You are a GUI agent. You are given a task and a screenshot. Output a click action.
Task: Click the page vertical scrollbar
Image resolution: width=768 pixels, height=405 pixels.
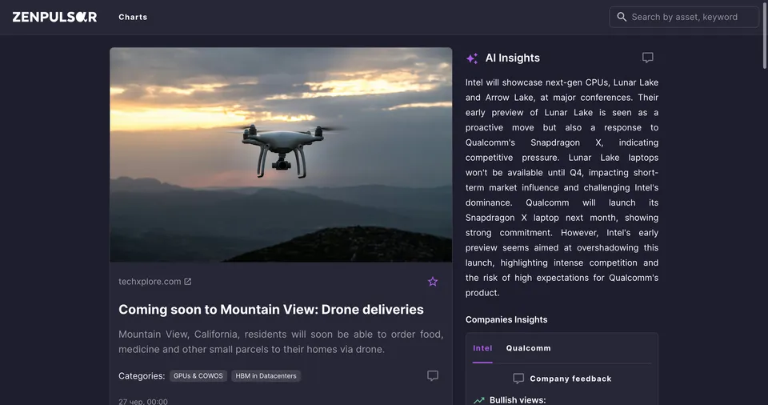[x=764, y=34]
